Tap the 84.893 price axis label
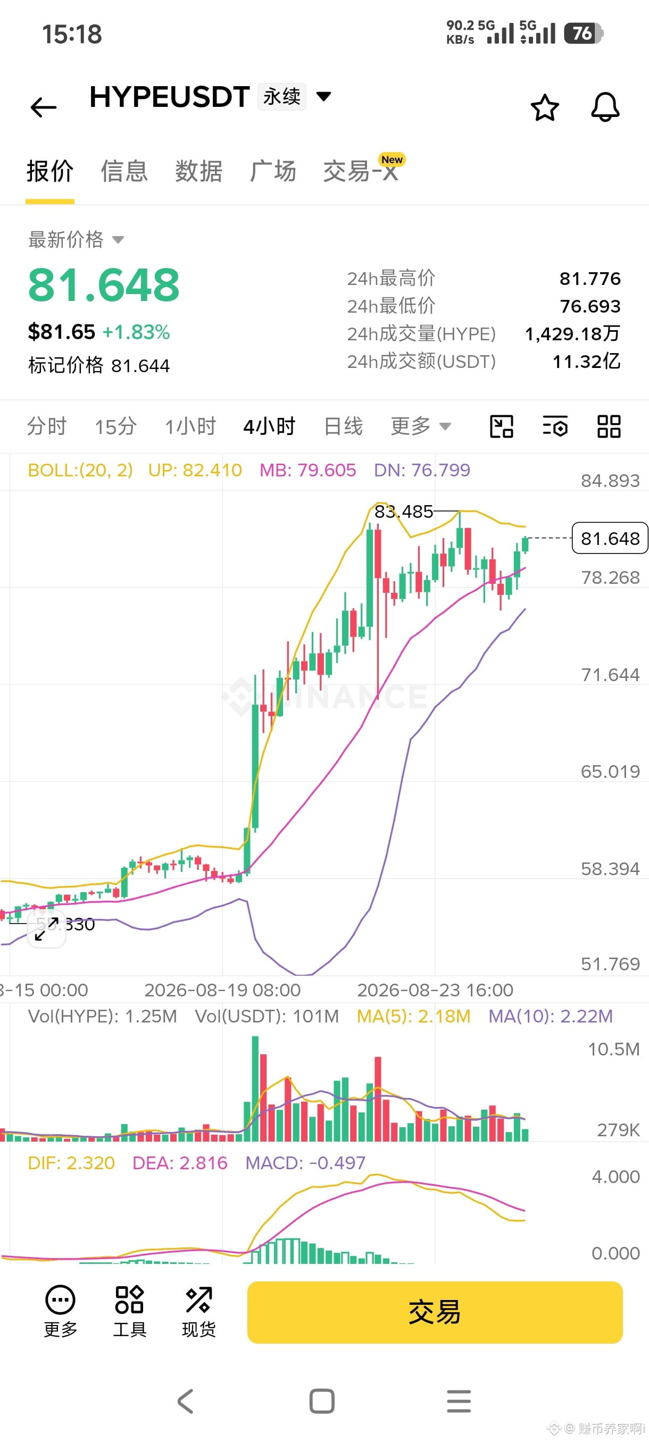The image size is (649, 1442). click(x=610, y=481)
